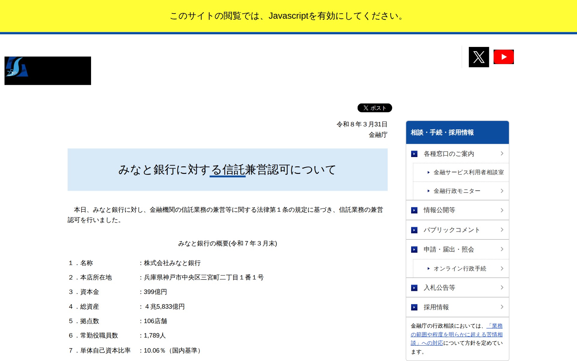Click blue arrow icon beside 情報公開等
The width and height of the screenshot is (577, 361).
pos(414,210)
